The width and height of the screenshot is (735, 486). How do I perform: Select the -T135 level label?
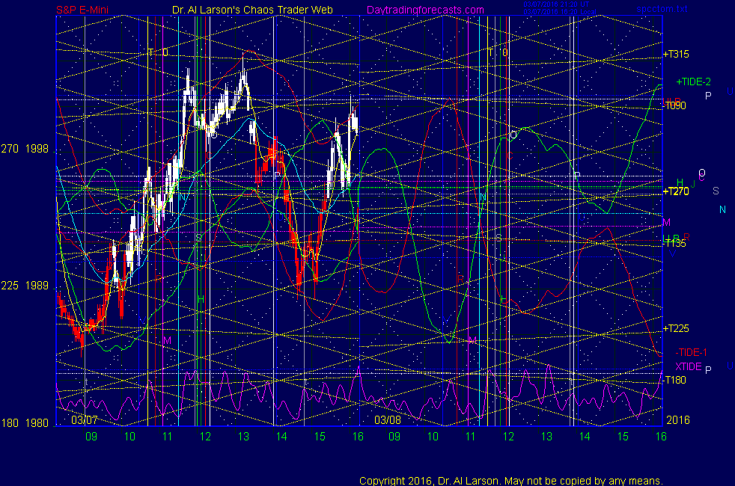(x=675, y=243)
